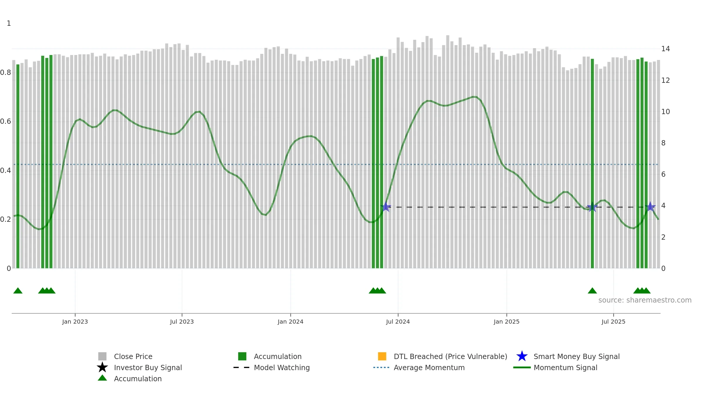Select the blue star marker near Jul 2024

coord(386,207)
